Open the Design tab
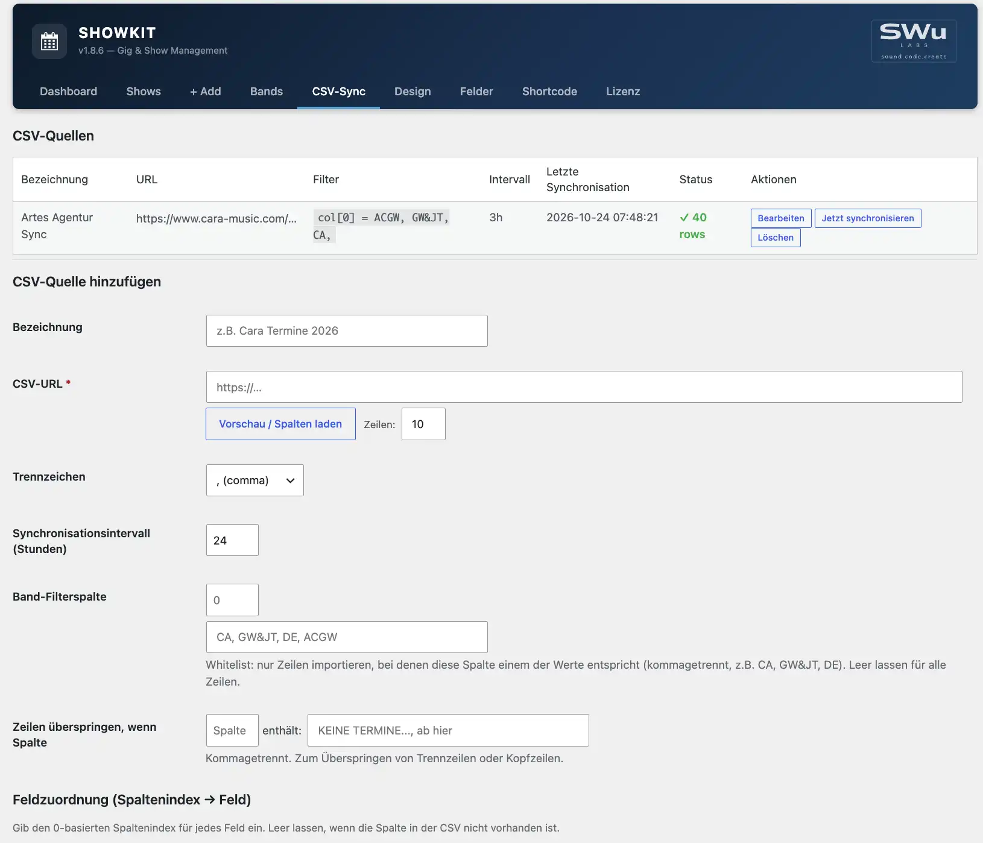The image size is (983, 843). (412, 92)
